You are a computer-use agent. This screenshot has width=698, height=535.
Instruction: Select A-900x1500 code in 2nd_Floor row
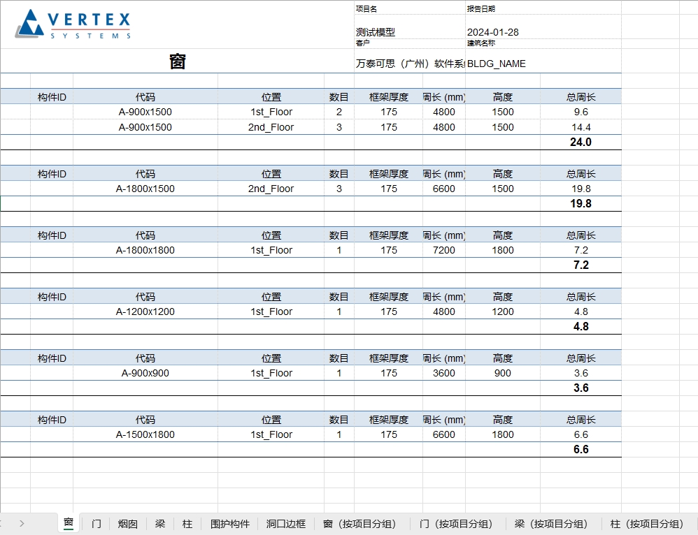coord(145,127)
